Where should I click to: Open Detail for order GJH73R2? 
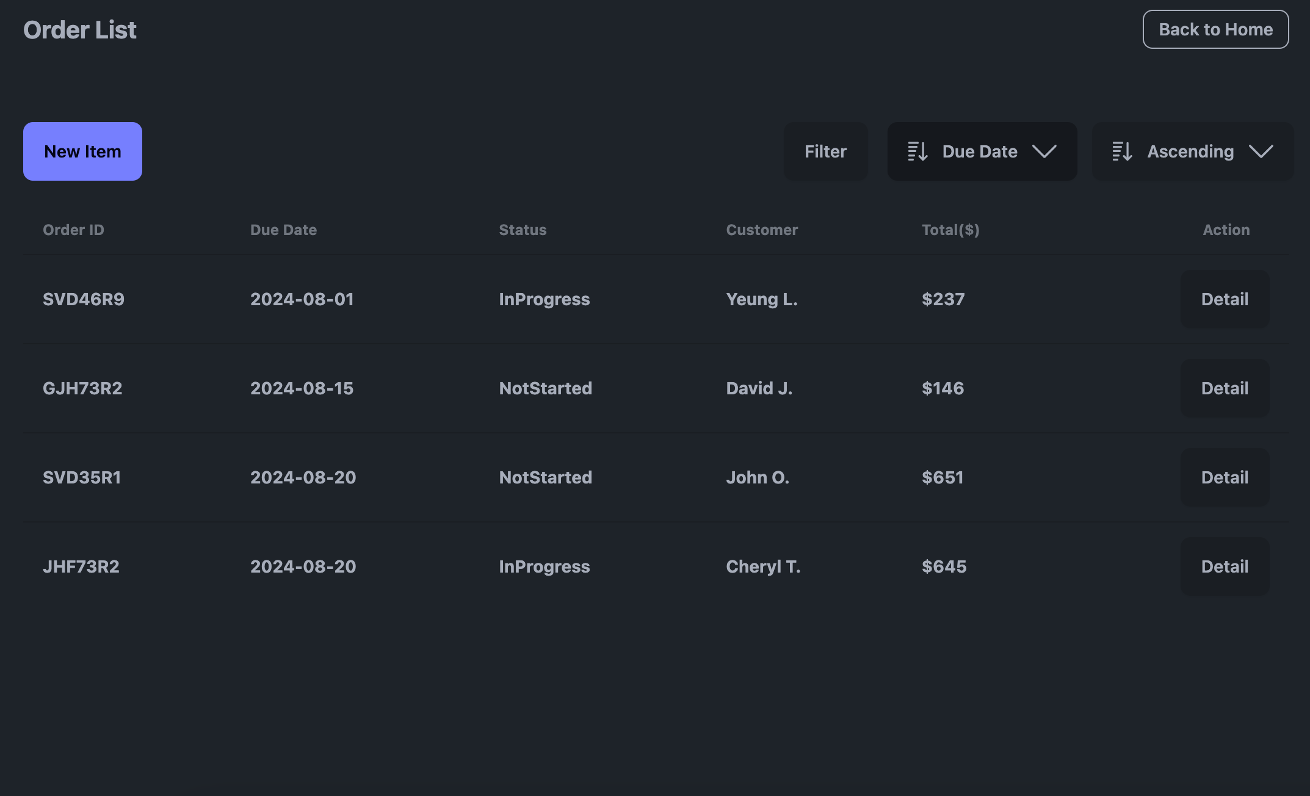click(x=1224, y=388)
